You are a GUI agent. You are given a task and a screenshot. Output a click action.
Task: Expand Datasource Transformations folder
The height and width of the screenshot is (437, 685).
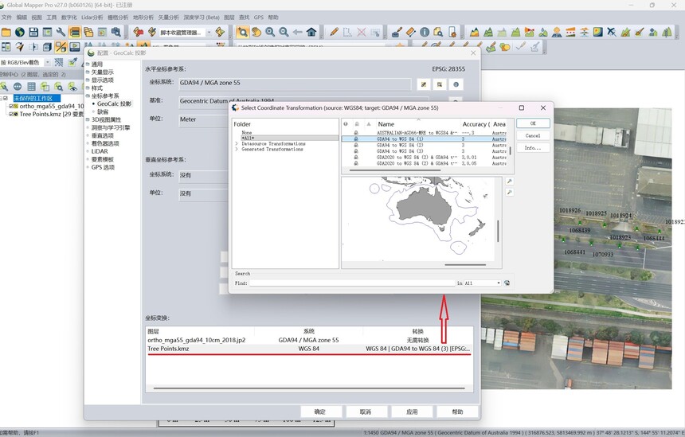(x=237, y=143)
